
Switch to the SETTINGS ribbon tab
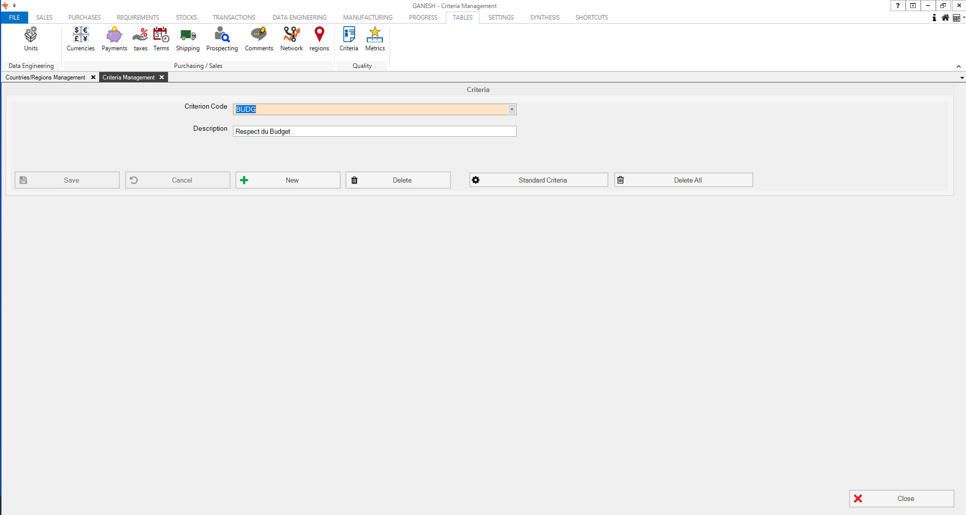[501, 18]
